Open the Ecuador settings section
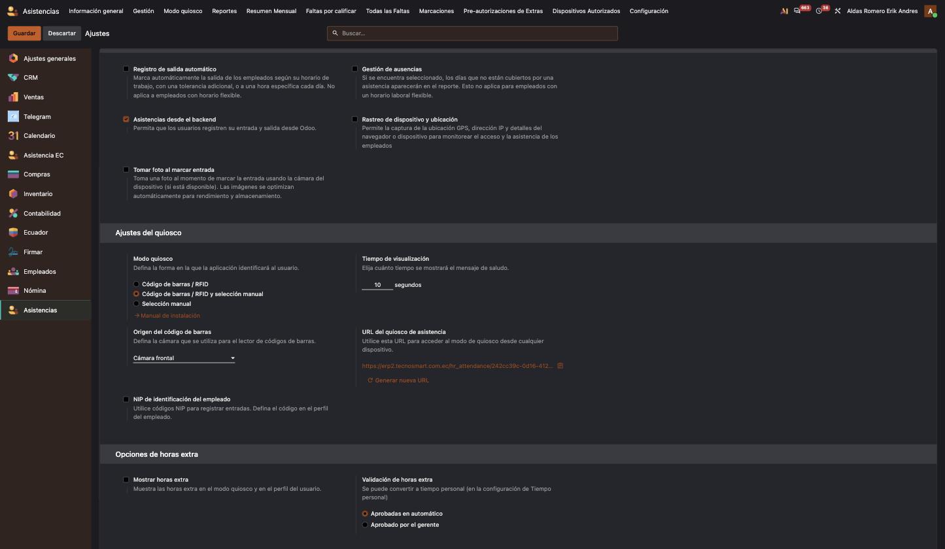 pos(45,233)
